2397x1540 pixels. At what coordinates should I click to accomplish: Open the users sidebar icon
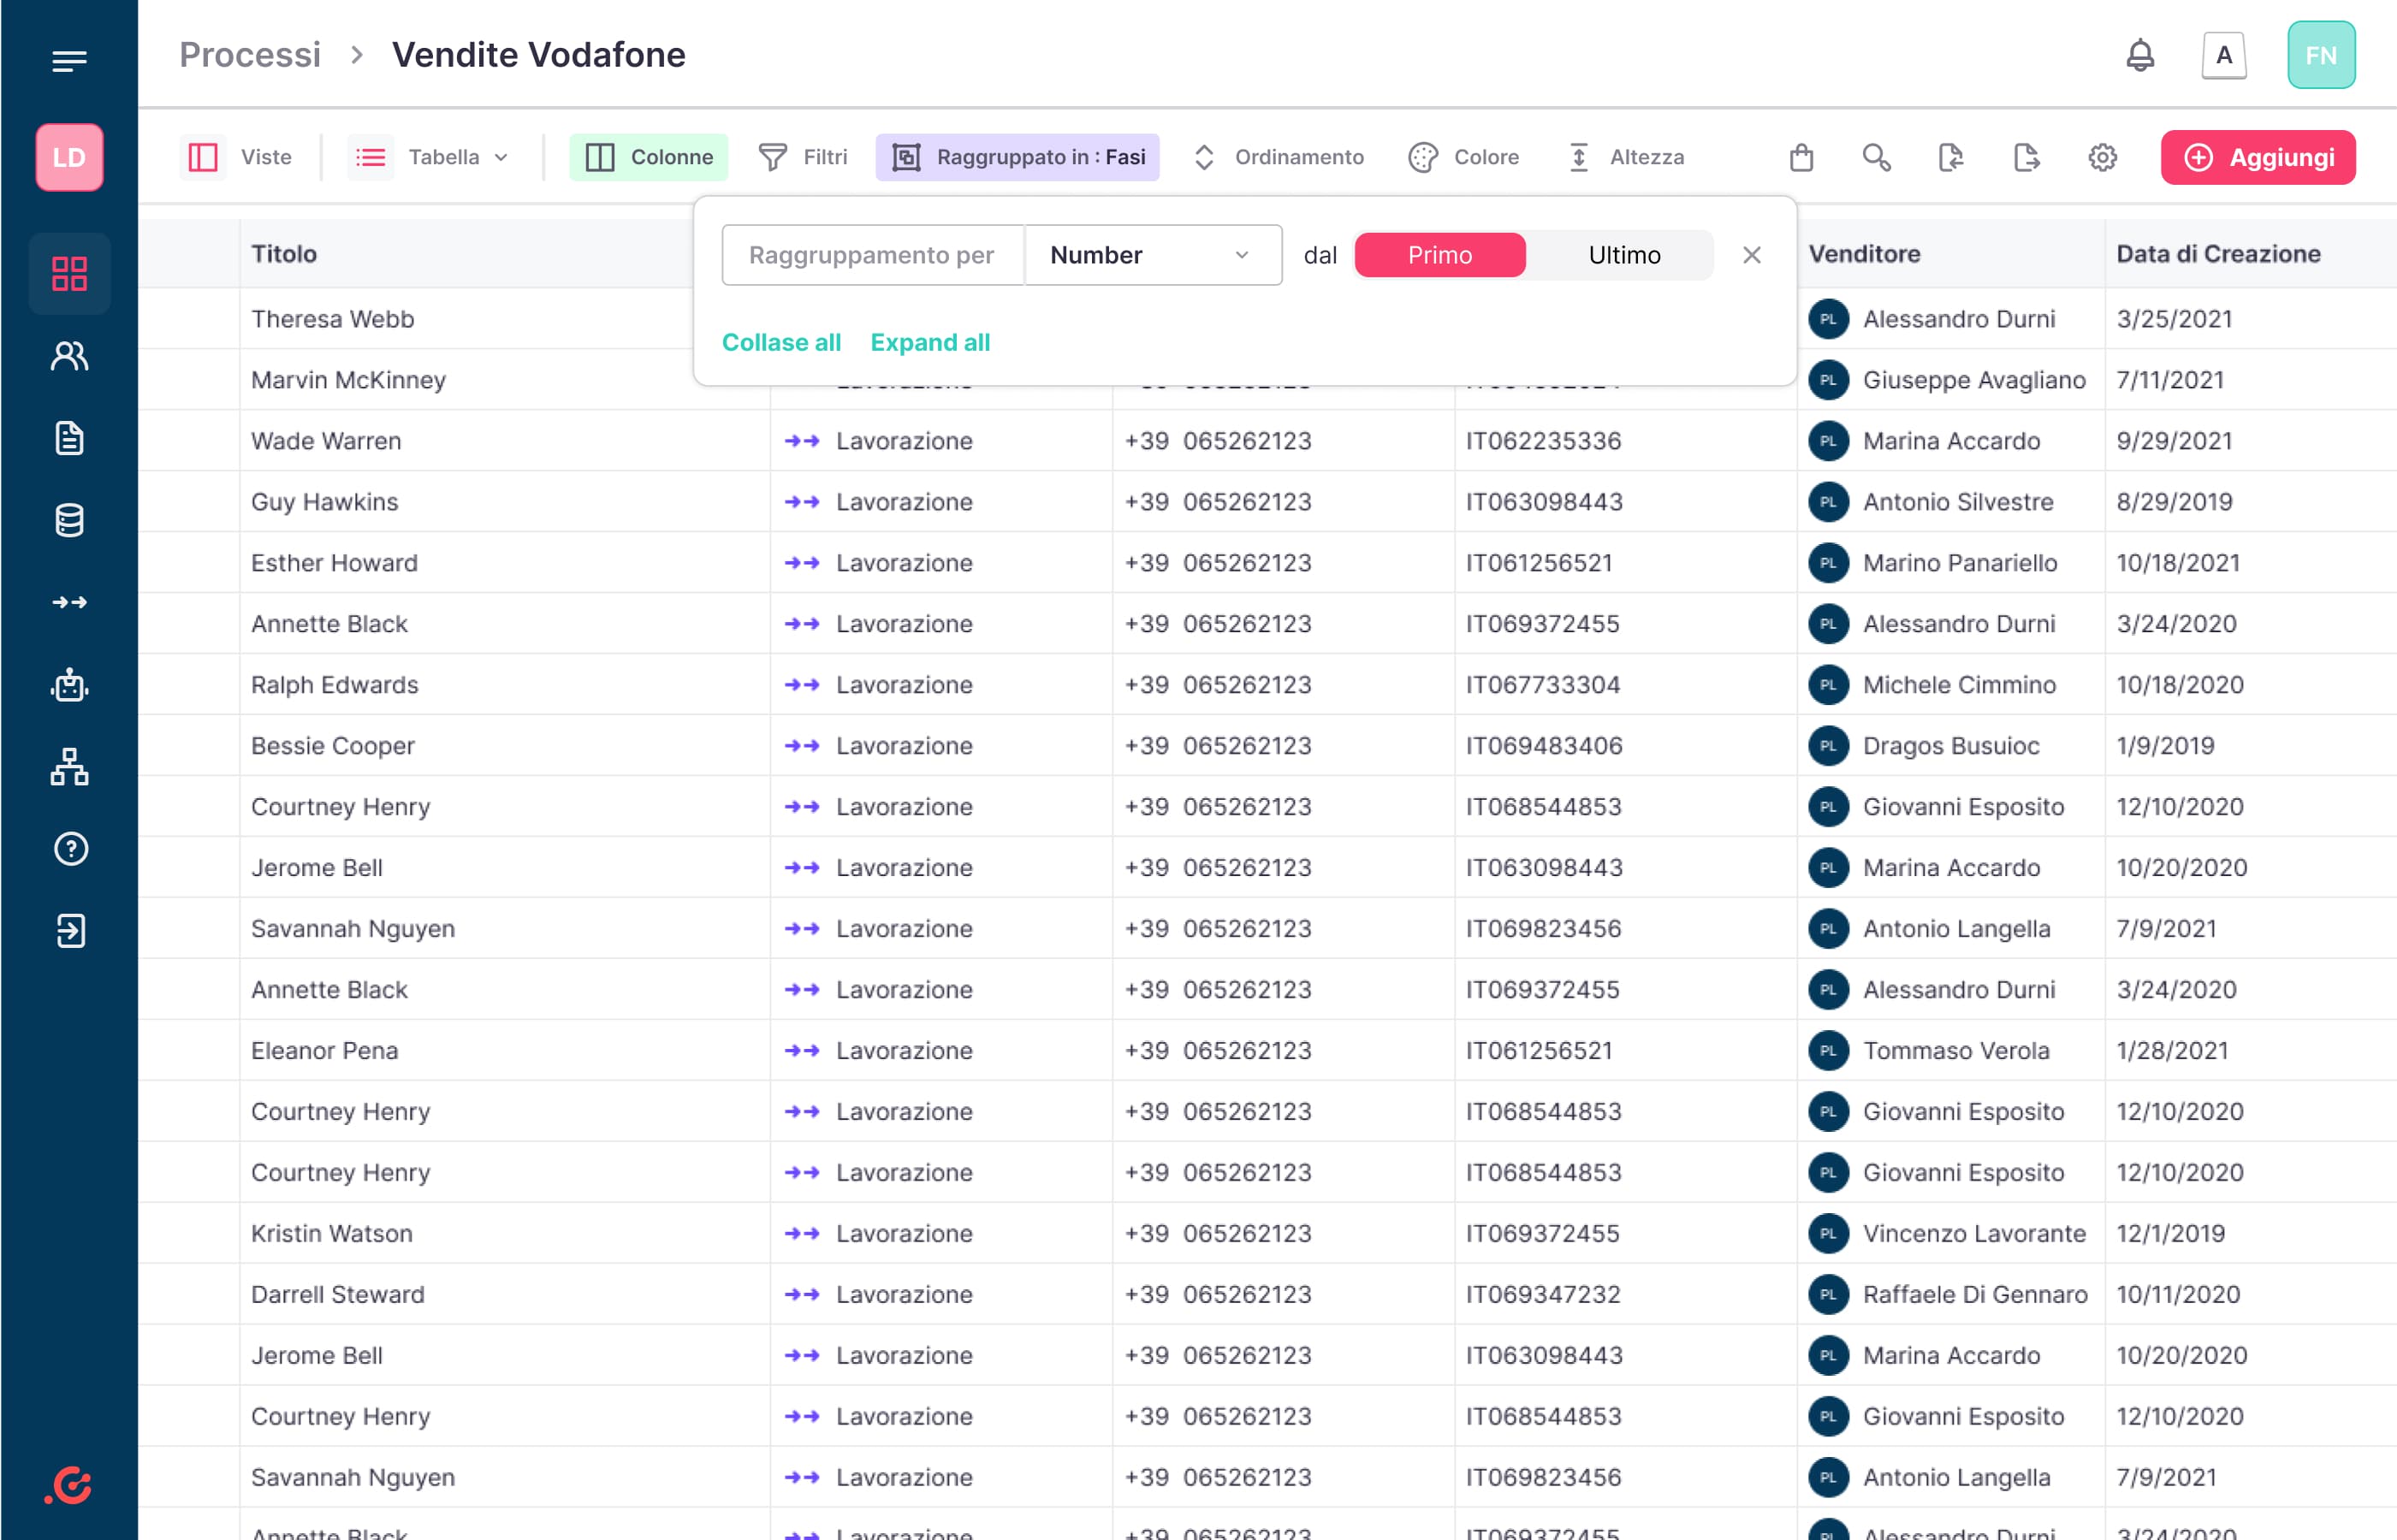coord(69,356)
